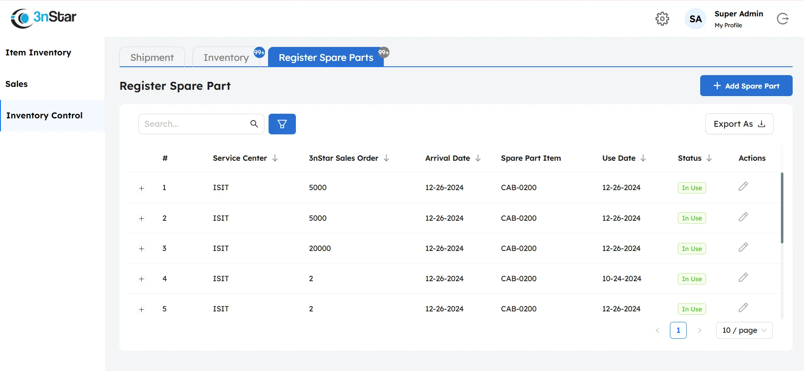Viewport: 804px width, 371px height.
Task: Click the blue filter funnel button
Action: pos(282,124)
